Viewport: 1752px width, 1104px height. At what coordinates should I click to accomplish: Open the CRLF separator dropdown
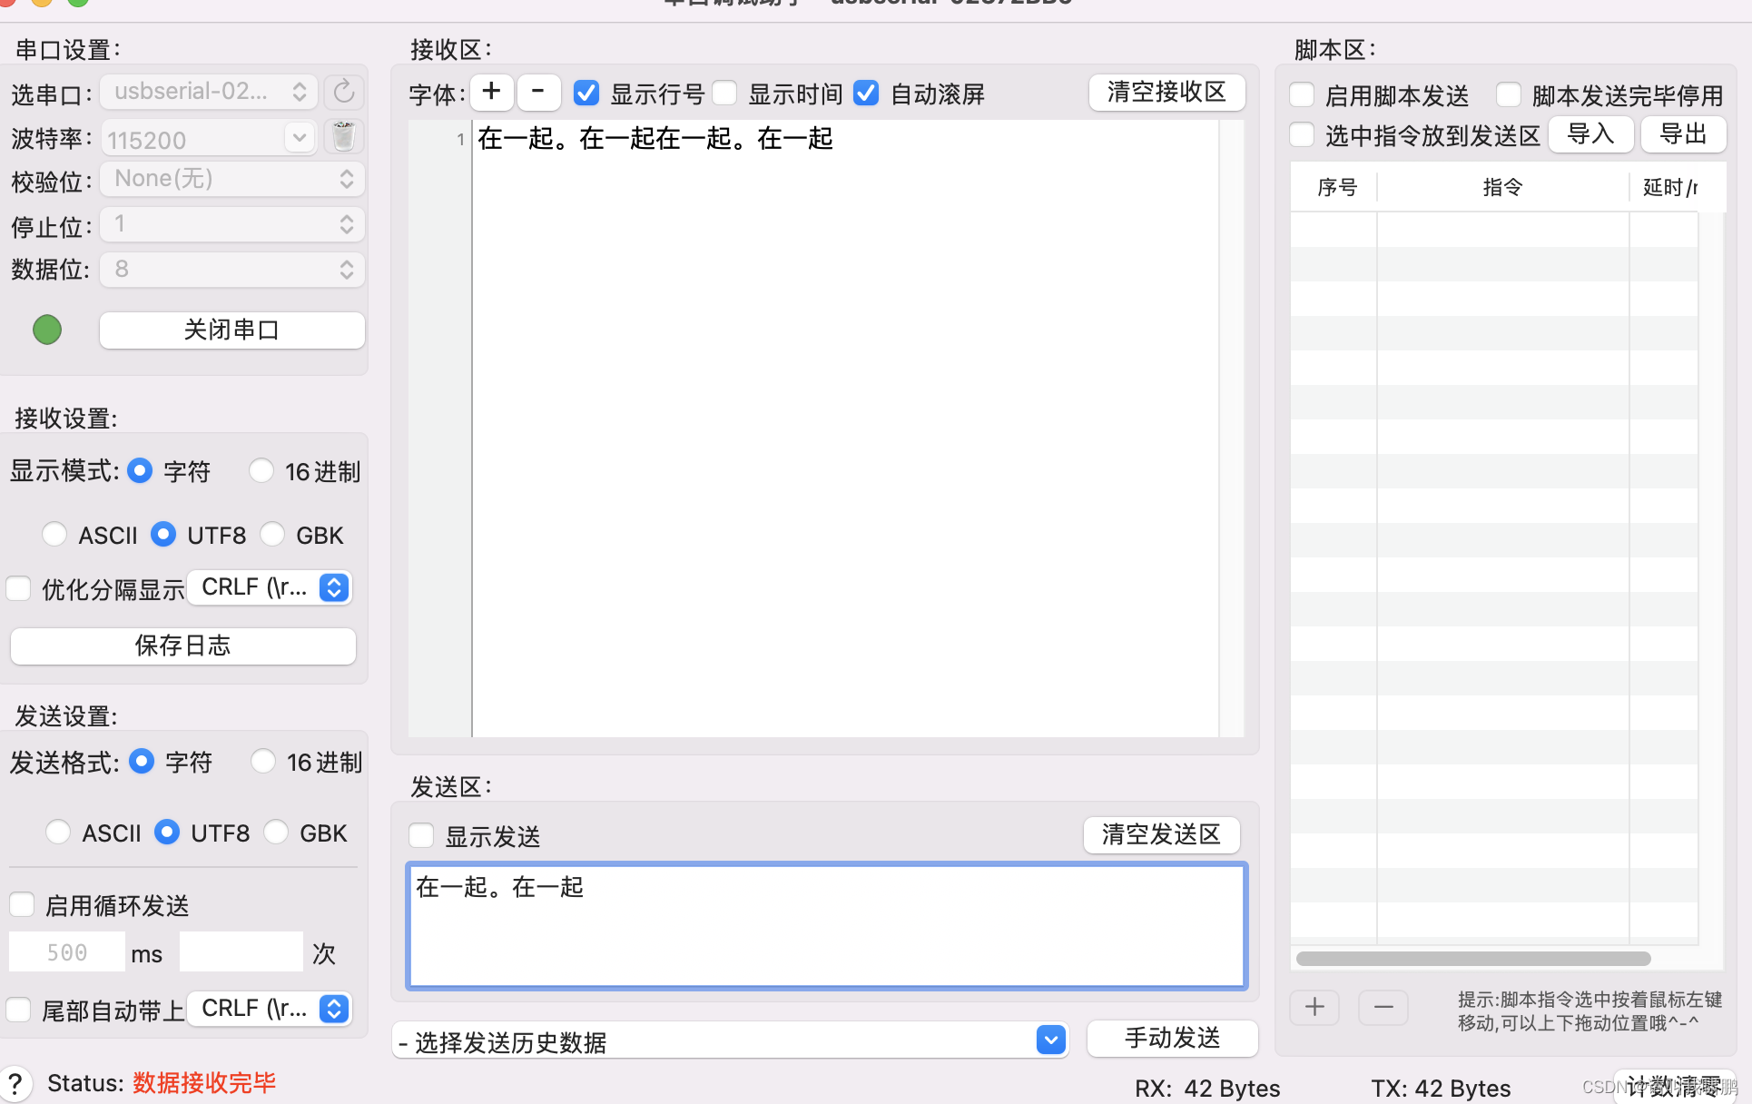click(333, 587)
